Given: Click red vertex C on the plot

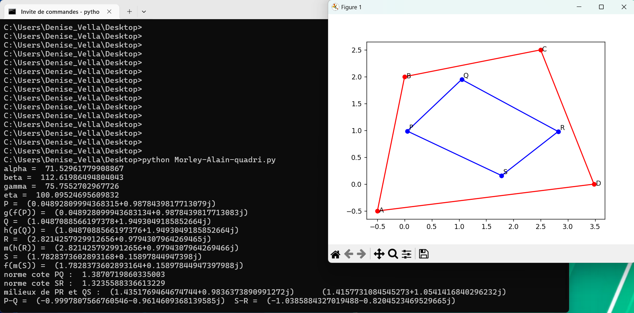Looking at the screenshot, I should (x=541, y=50).
